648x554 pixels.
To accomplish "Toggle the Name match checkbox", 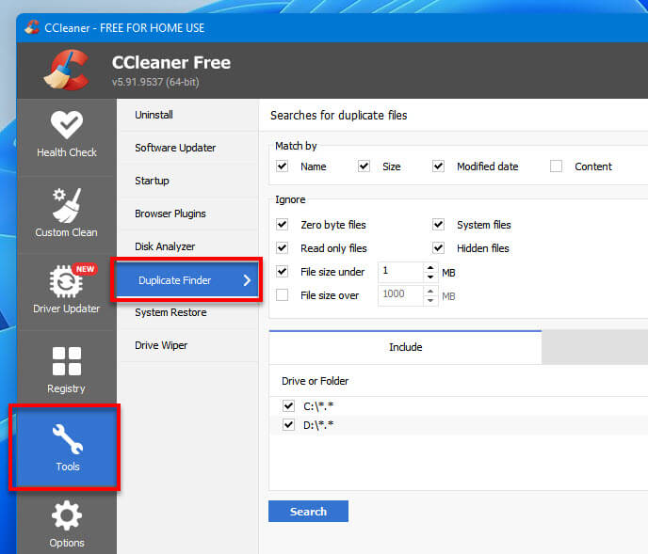I will (283, 166).
